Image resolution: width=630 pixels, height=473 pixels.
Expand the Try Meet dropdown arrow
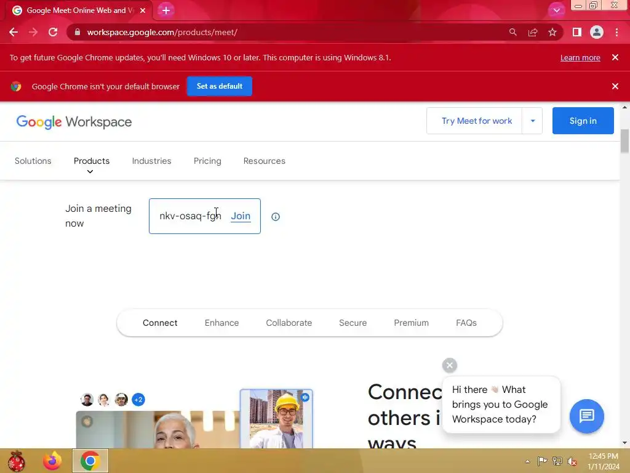532,121
